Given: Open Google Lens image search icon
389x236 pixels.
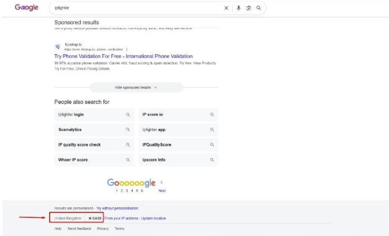Looking at the screenshot, I should pyautogui.click(x=248, y=8).
